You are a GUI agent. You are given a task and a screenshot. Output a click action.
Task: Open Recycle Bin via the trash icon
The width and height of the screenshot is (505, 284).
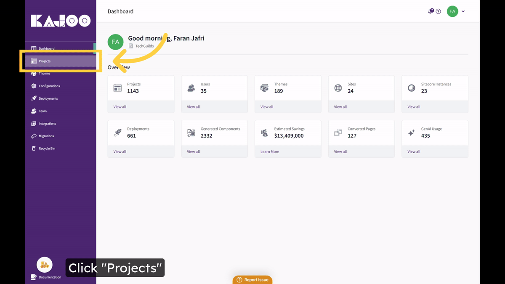pyautogui.click(x=34, y=149)
